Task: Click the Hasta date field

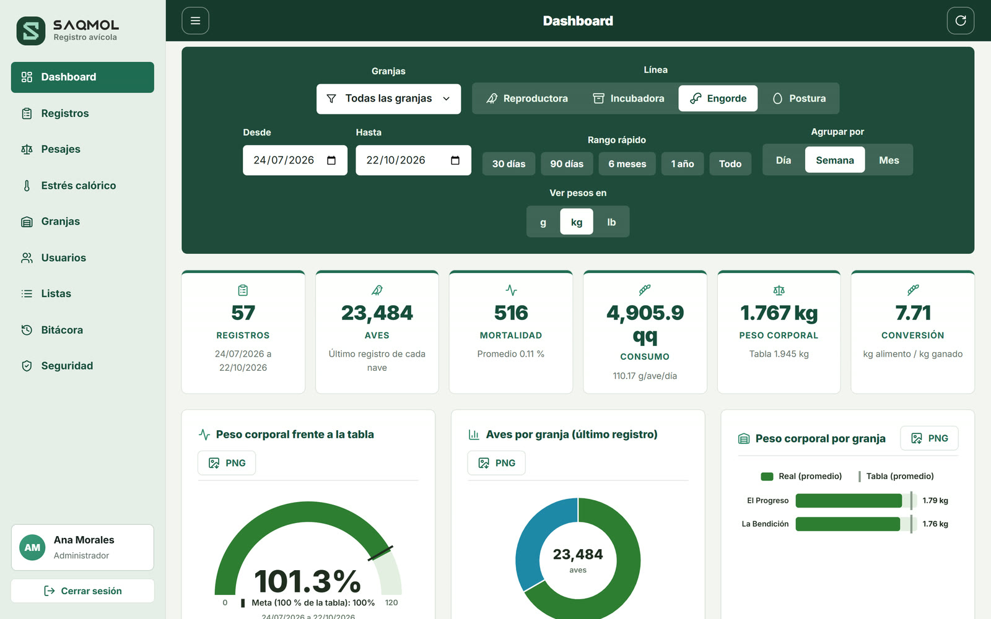Action: (x=413, y=160)
